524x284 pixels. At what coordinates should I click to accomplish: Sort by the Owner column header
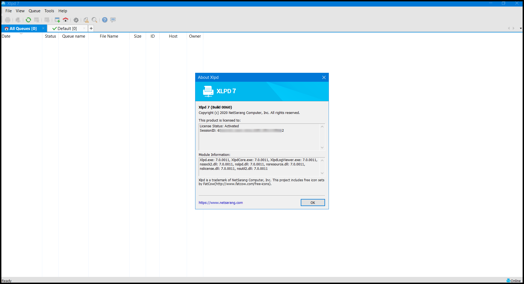195,36
